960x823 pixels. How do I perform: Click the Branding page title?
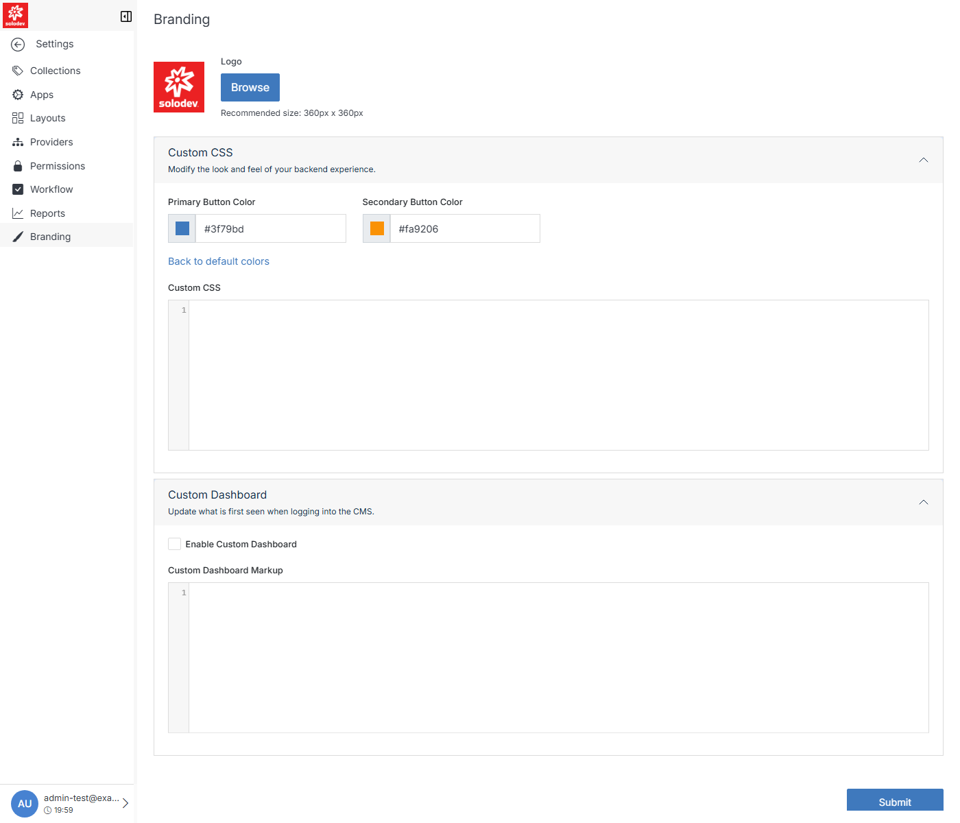click(182, 19)
